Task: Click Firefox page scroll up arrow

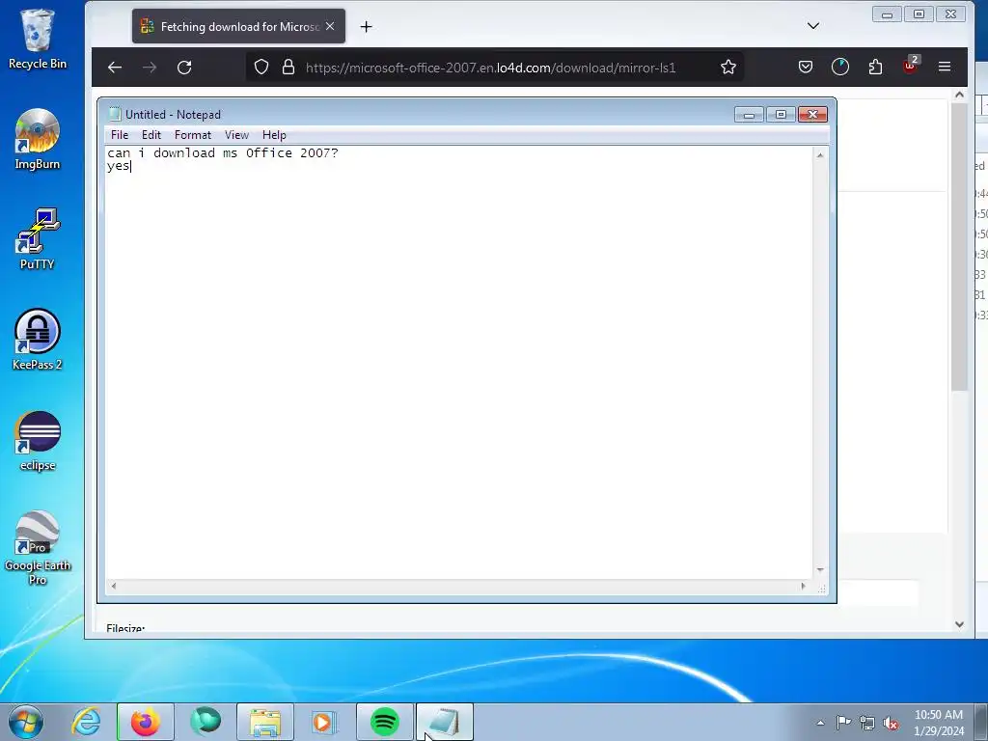Action: tap(959, 95)
